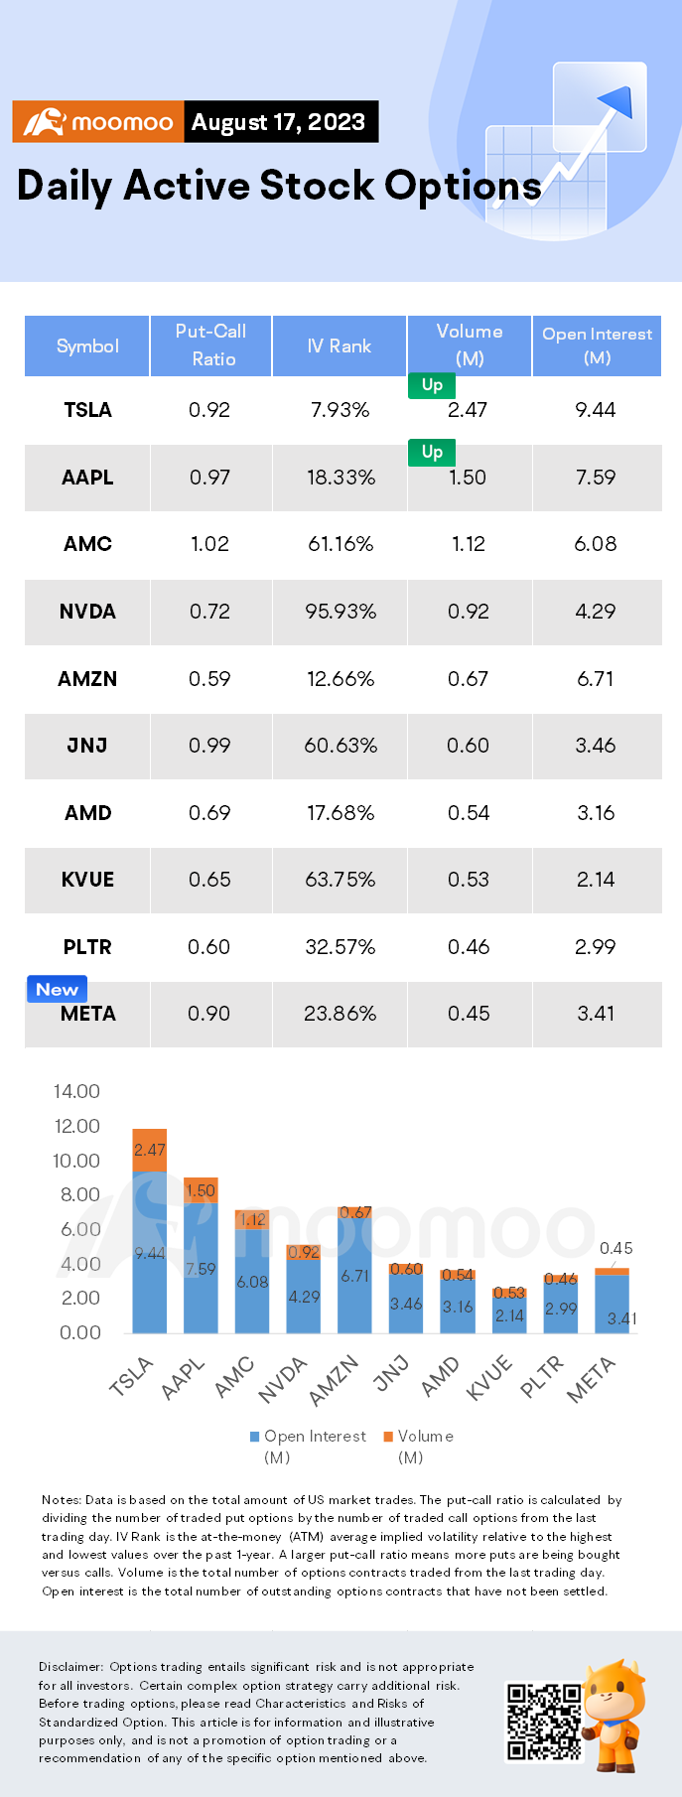Click the New badge on META
The height and width of the screenshot is (1797, 682).
pos(57,989)
